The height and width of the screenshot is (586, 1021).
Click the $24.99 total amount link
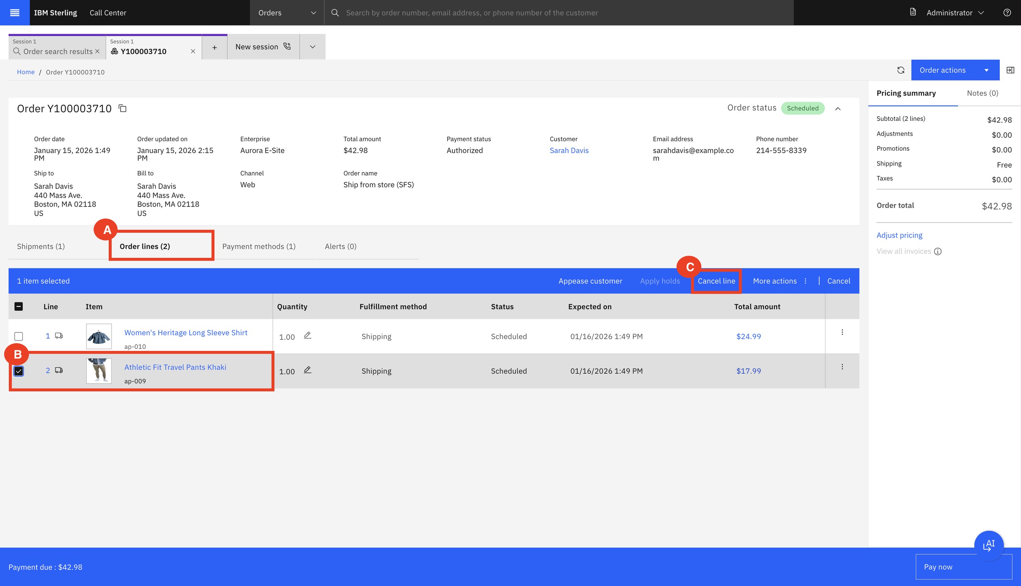tap(748, 336)
